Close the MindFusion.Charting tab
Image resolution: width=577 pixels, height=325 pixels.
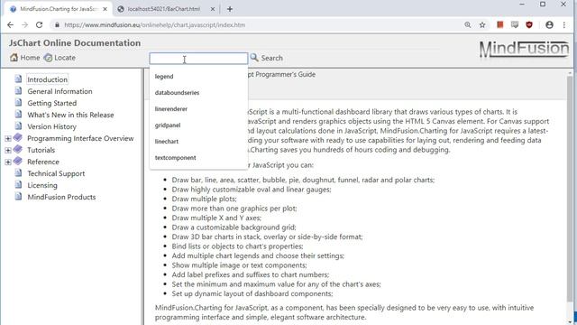pos(105,9)
